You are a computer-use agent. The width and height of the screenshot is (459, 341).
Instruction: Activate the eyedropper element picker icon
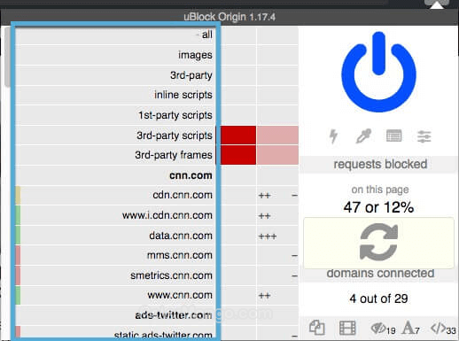pos(363,136)
